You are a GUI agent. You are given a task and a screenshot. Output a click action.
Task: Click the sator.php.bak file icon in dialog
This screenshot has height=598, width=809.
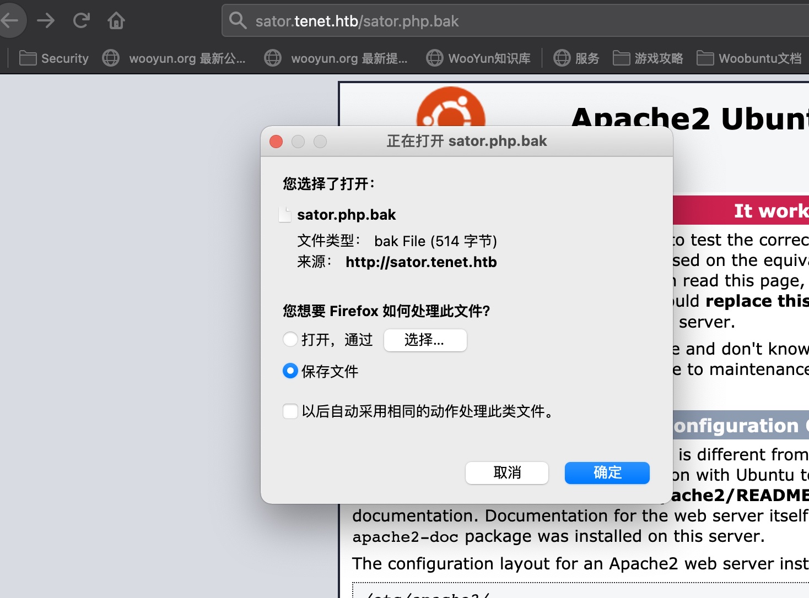(x=285, y=215)
